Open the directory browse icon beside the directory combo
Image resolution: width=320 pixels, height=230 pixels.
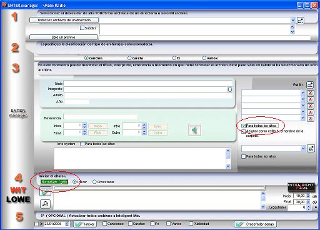click(300, 21)
